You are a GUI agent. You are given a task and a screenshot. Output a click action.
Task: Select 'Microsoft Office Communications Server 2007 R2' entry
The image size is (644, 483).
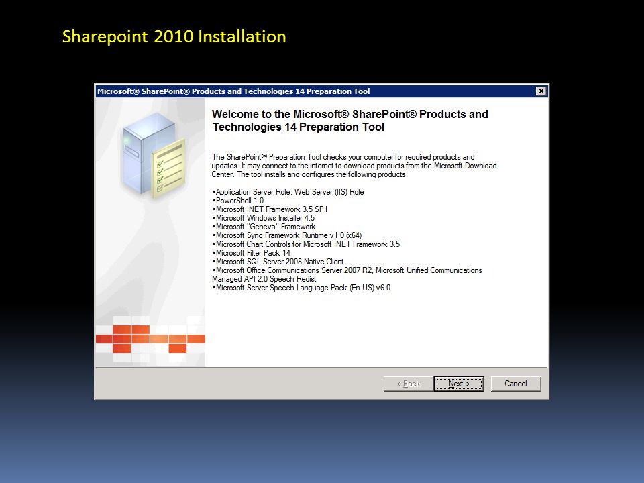[x=347, y=275]
